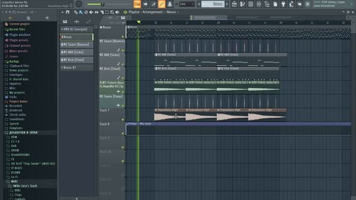Click the up arrow in Browser header
This screenshot has height=200, width=356.
coord(6,12)
